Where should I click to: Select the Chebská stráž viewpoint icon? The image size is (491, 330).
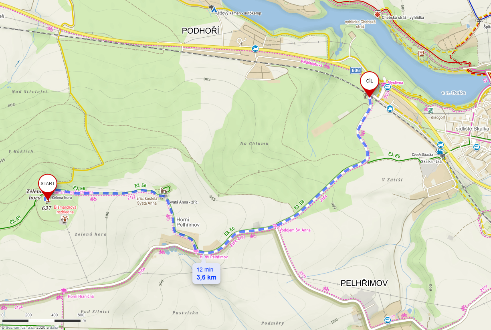coord(377,14)
